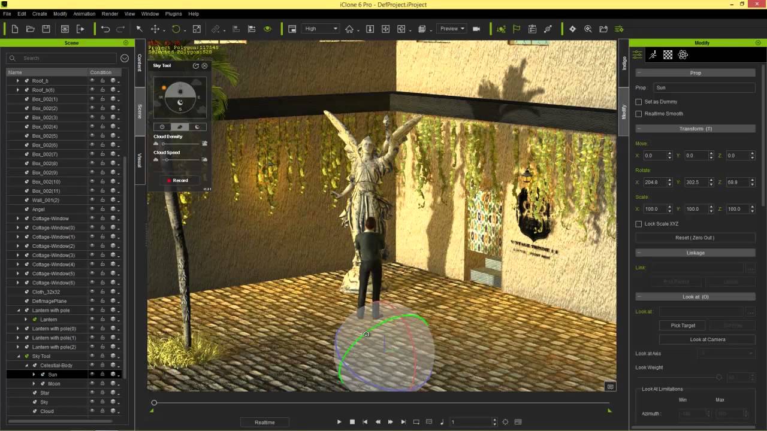Enable the Set as Dummy checkbox

click(x=639, y=102)
